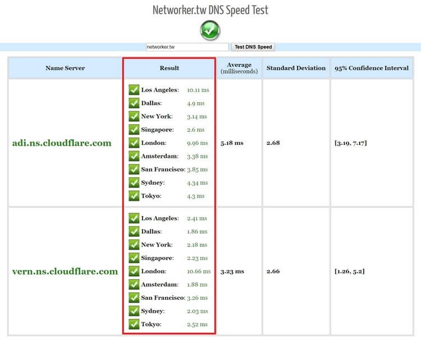
Task: Select the 9.96 ms London value
Action: (198, 143)
